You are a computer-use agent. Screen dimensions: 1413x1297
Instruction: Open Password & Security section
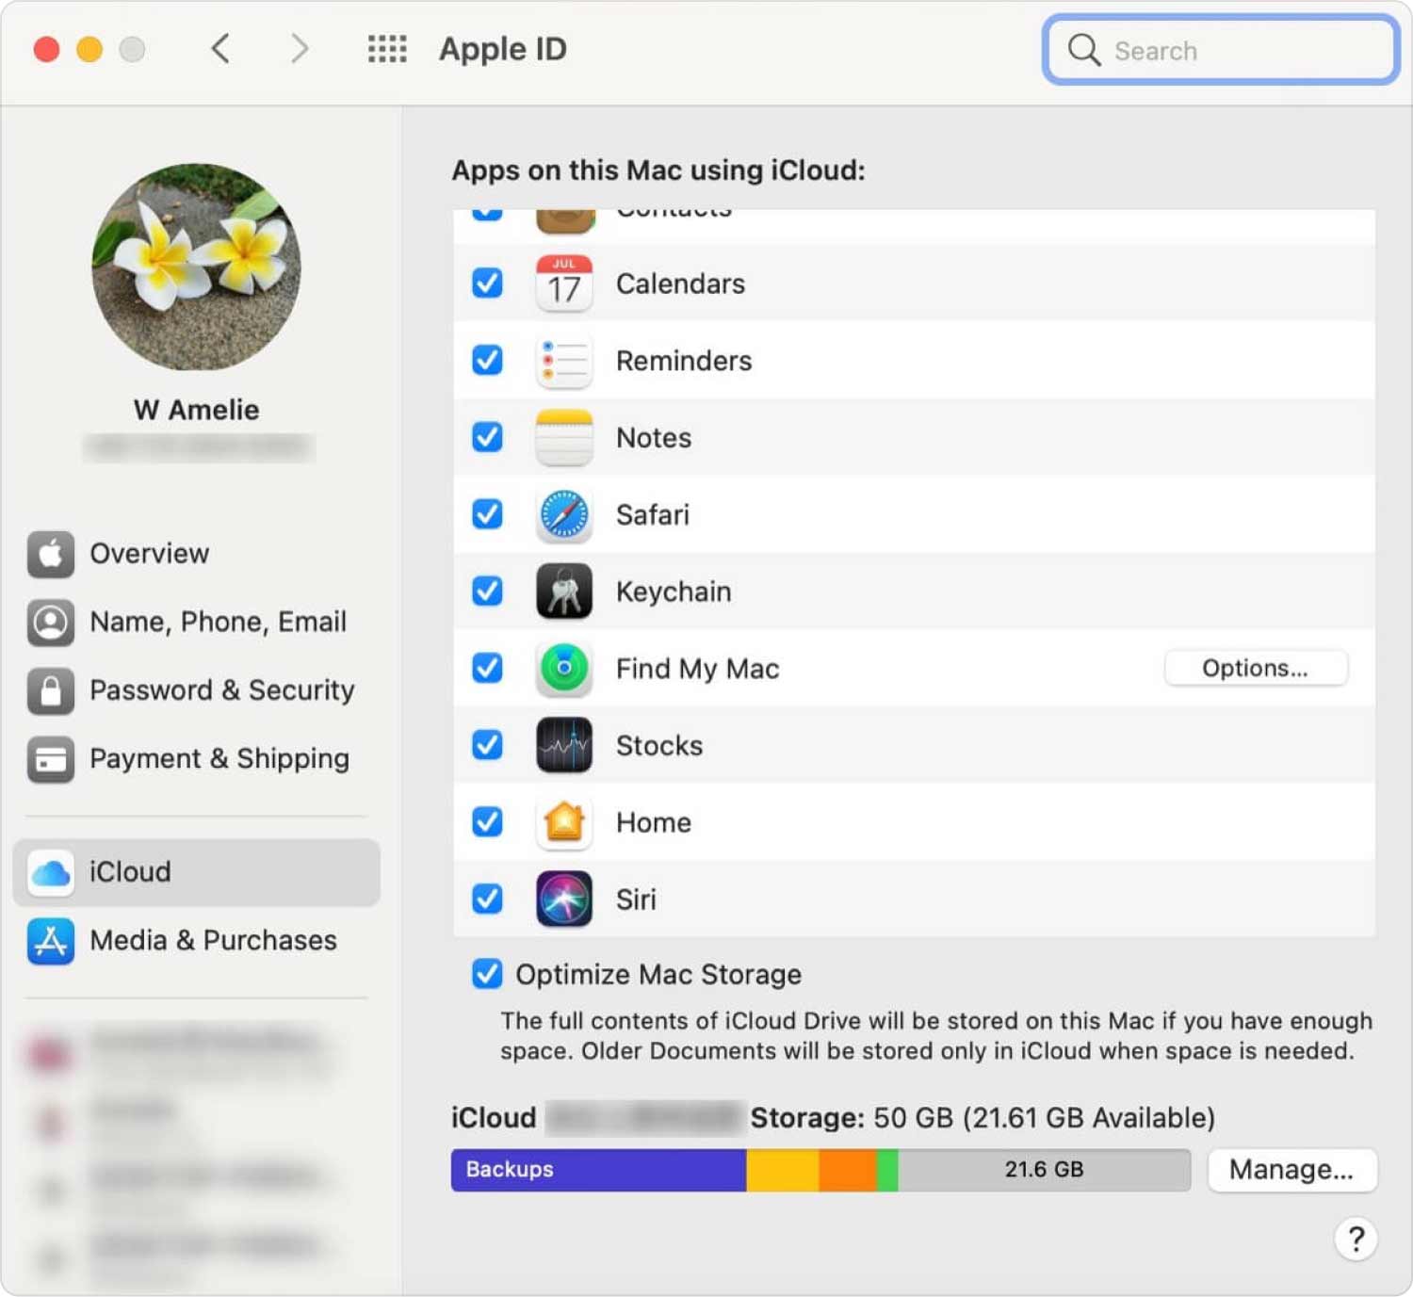pos(221,690)
